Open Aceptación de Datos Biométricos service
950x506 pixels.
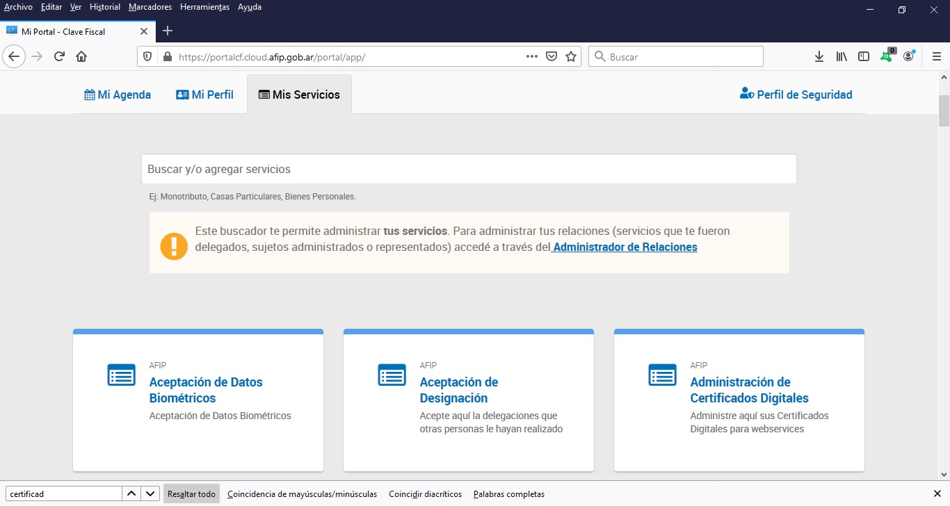pos(206,390)
